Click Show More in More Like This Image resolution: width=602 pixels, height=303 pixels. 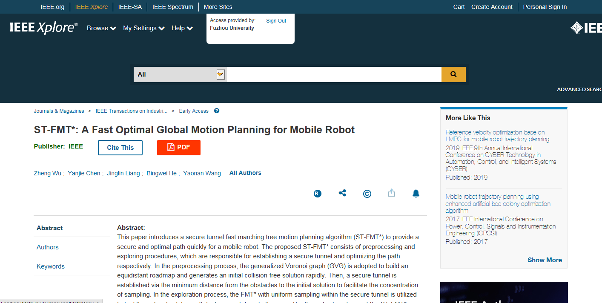click(x=545, y=260)
